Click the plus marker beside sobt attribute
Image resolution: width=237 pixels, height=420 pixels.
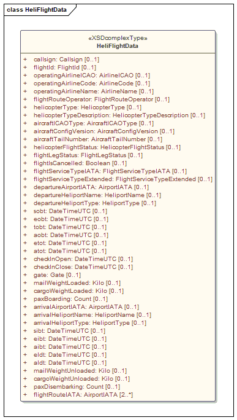pyautogui.click(x=25, y=211)
